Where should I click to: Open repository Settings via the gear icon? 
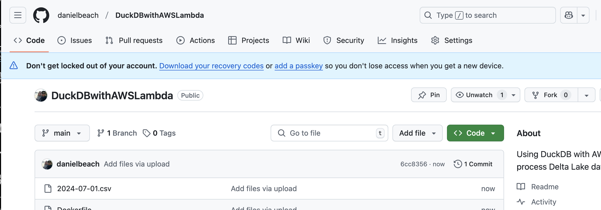point(435,40)
